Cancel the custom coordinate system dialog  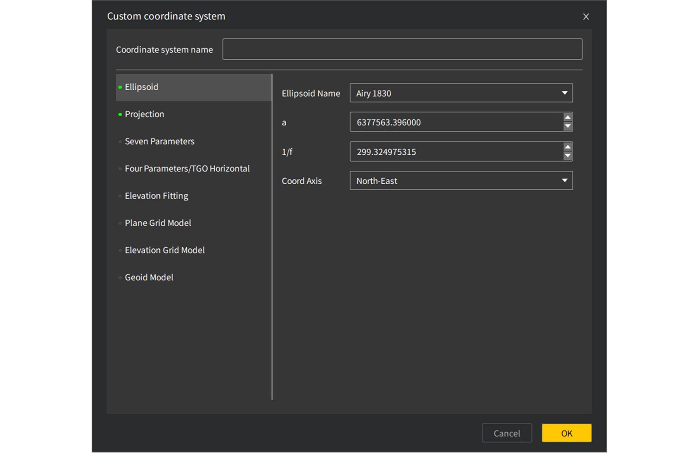506,433
